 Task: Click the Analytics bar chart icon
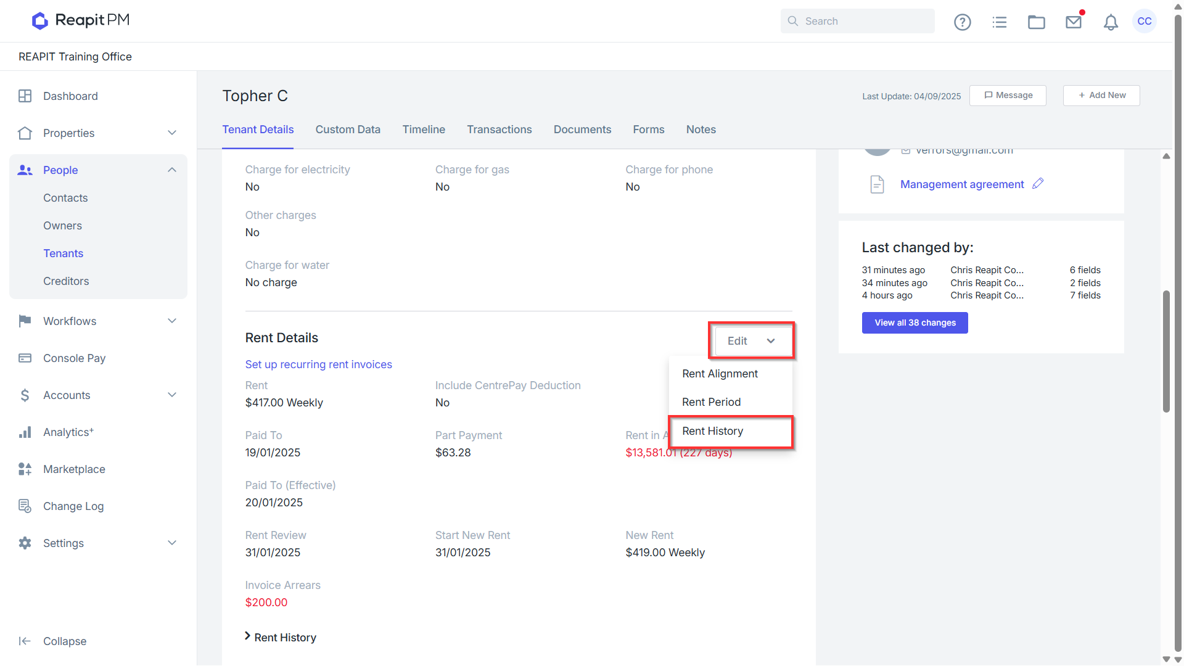pyautogui.click(x=25, y=432)
